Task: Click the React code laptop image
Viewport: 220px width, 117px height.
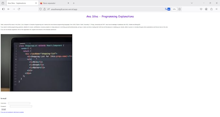Action: pyautogui.click(x=37, y=63)
